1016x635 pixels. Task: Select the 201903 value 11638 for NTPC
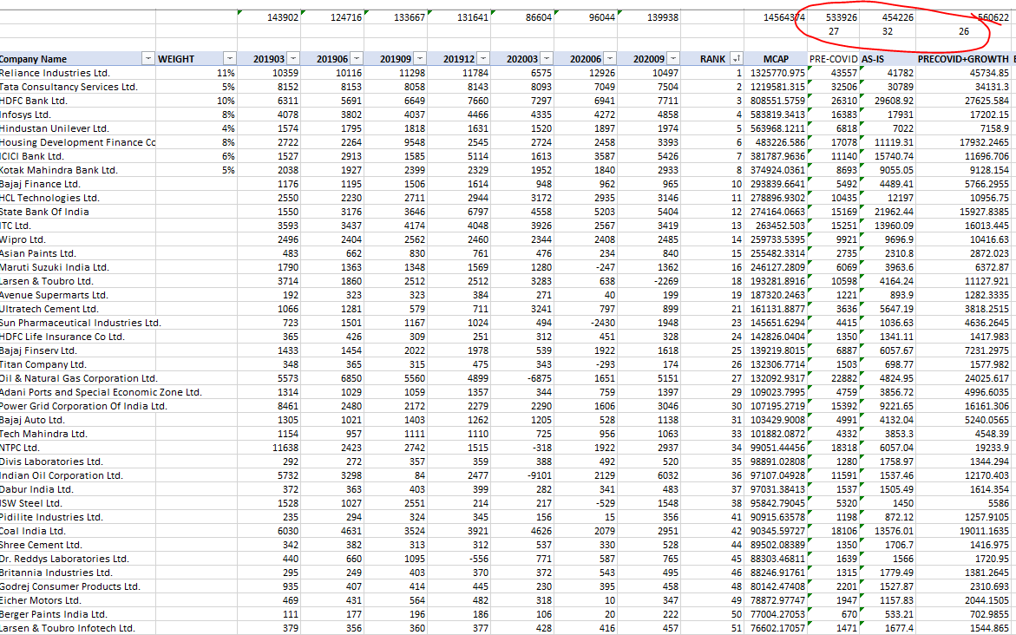point(269,448)
